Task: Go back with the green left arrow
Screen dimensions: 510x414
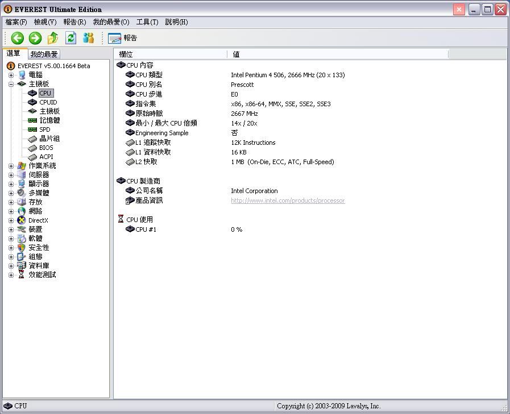Action: (17, 38)
